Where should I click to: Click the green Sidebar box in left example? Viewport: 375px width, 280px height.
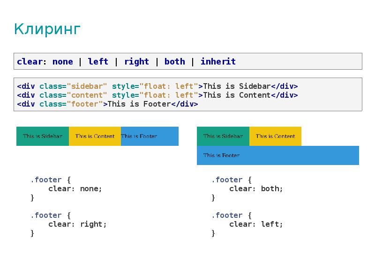pyautogui.click(x=43, y=136)
